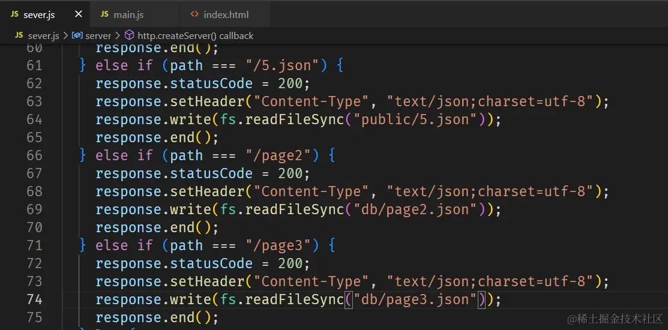Click the value 200 on line 72

(x=290, y=263)
